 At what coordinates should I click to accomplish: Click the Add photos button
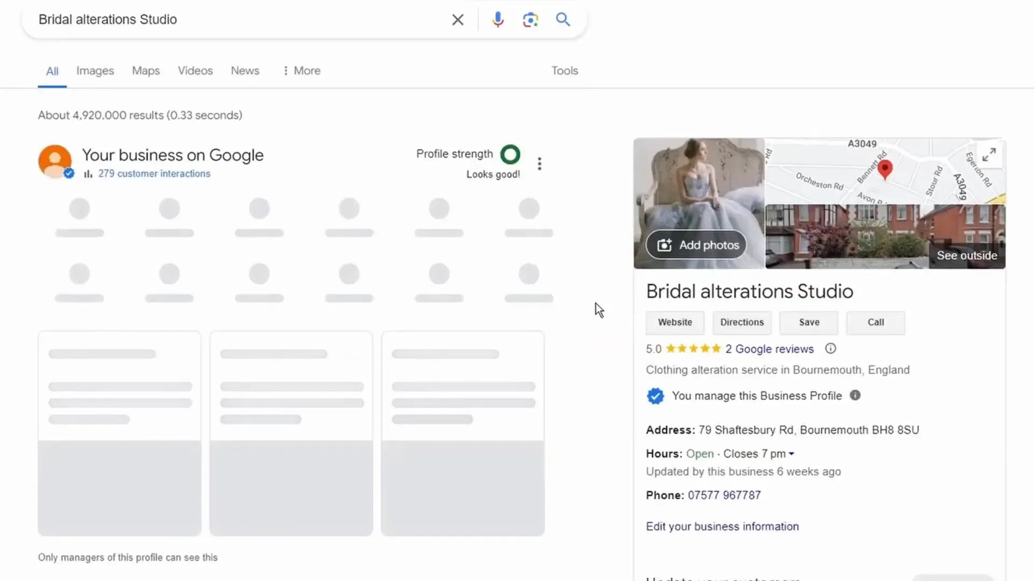[x=696, y=245]
